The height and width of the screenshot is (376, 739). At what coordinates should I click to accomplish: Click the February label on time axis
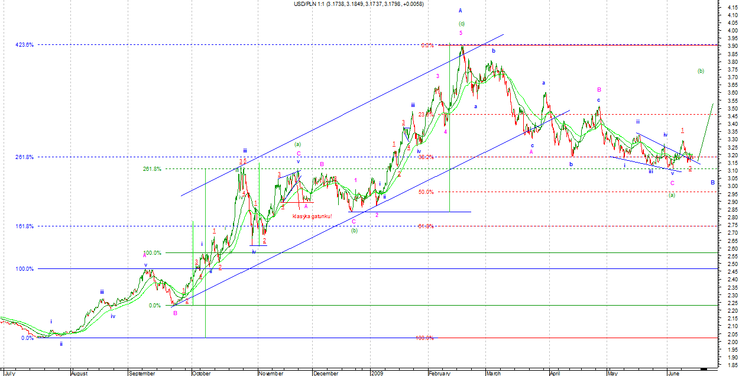click(441, 373)
